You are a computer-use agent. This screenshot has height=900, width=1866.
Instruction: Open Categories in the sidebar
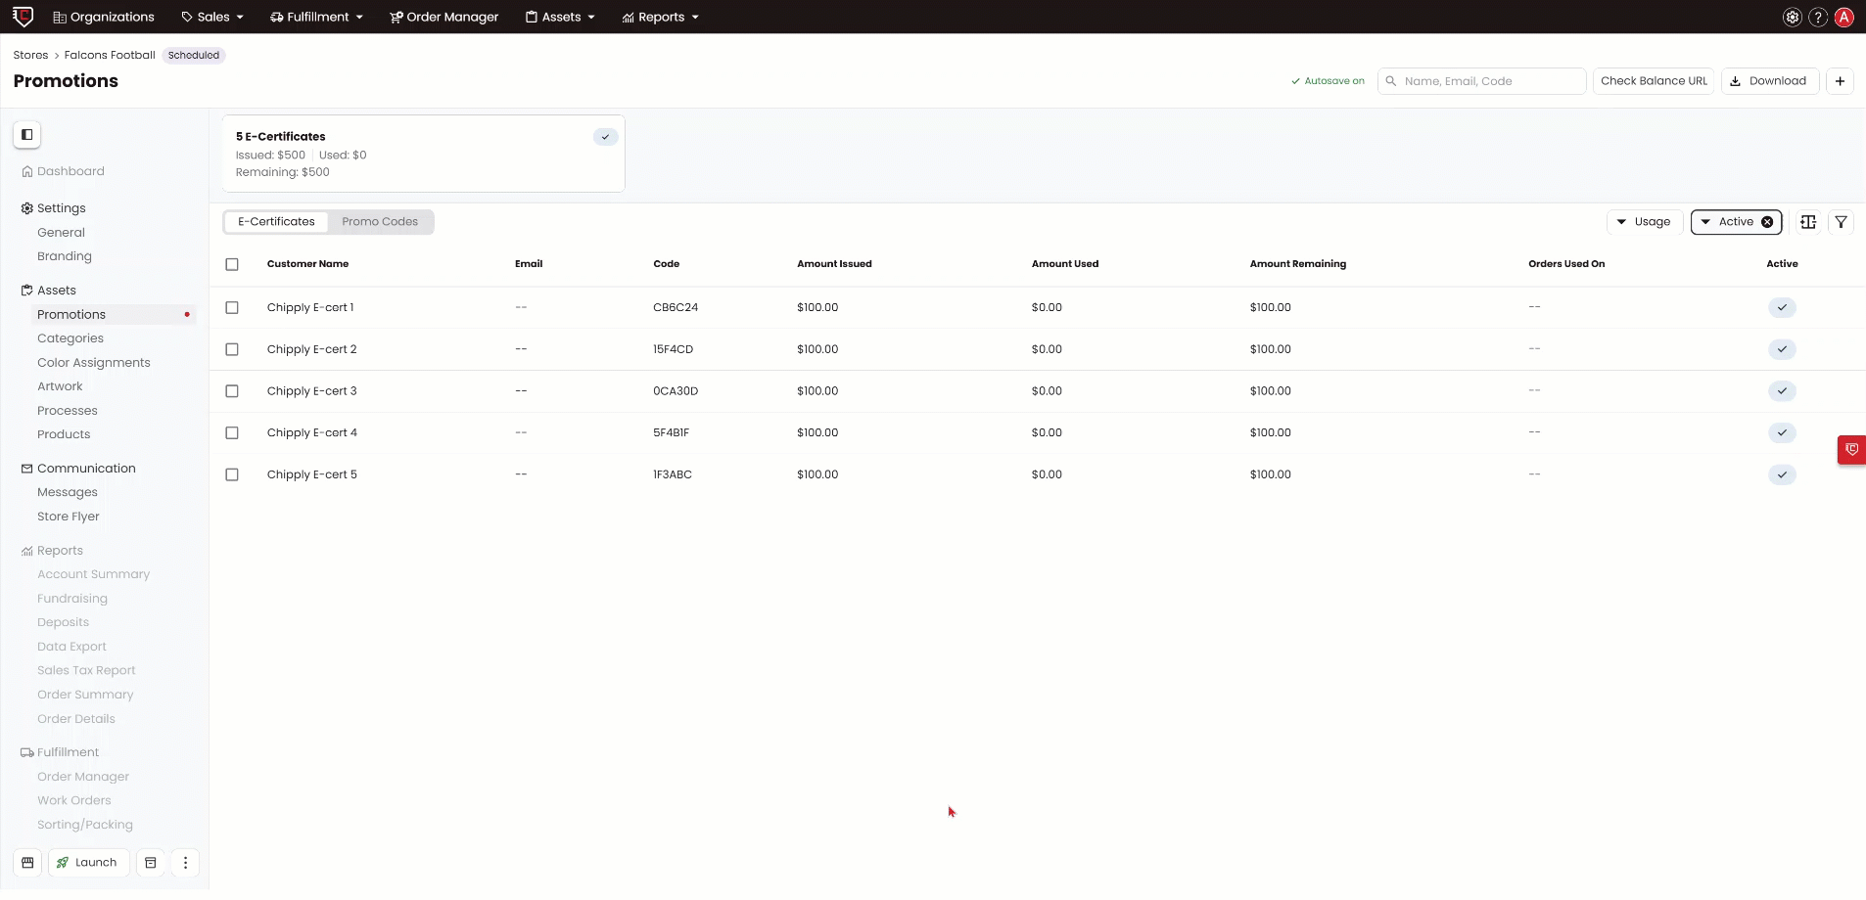(x=70, y=338)
